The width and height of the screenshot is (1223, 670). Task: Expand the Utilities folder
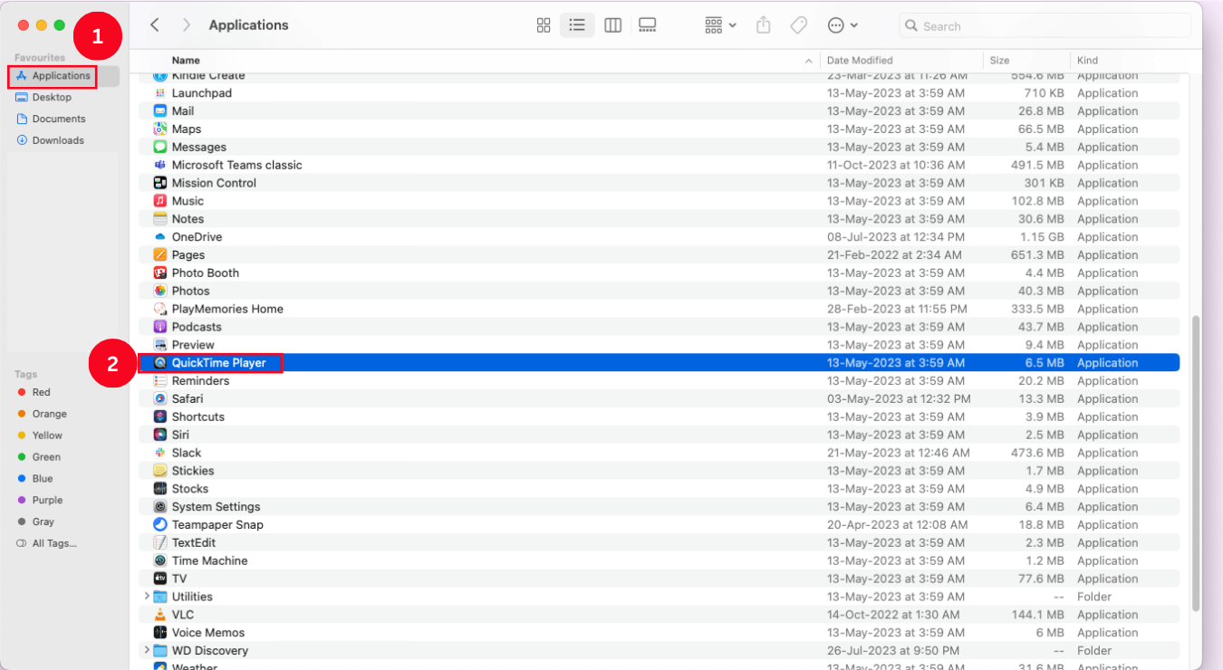(x=147, y=597)
